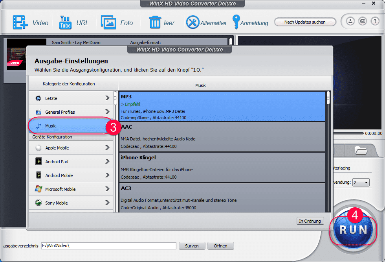This screenshot has height=262, width=385.
Task: Click the Android Pad icon
Action: (x=38, y=161)
